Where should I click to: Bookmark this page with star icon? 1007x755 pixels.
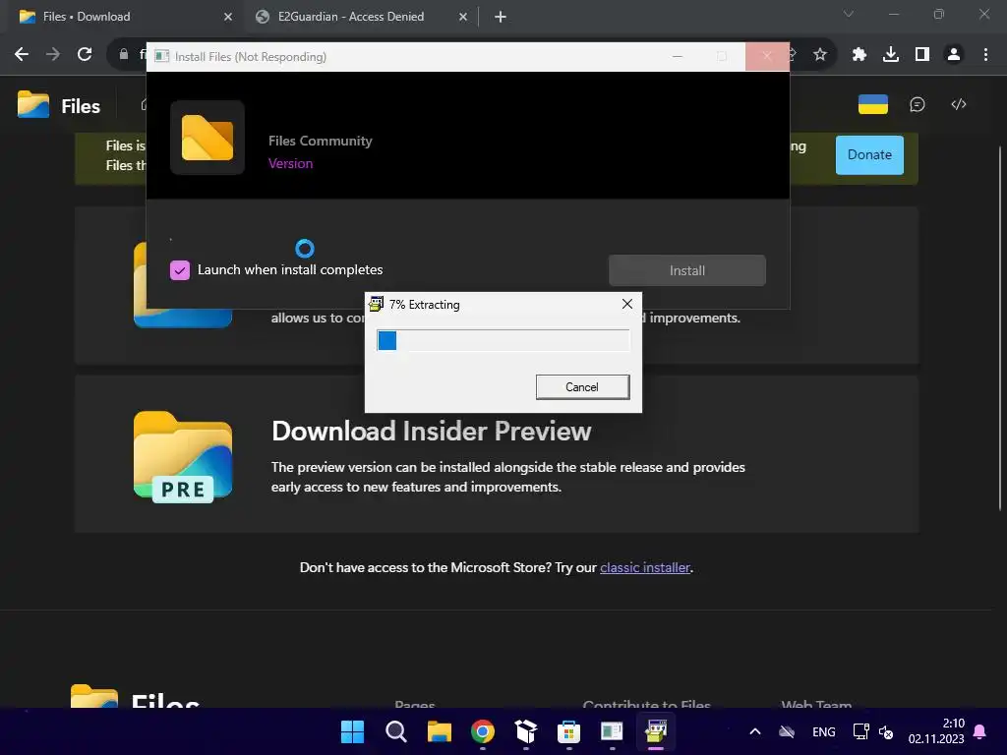(x=819, y=55)
